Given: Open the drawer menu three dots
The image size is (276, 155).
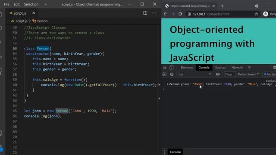Looking at the screenshot, I should pos(165,152).
